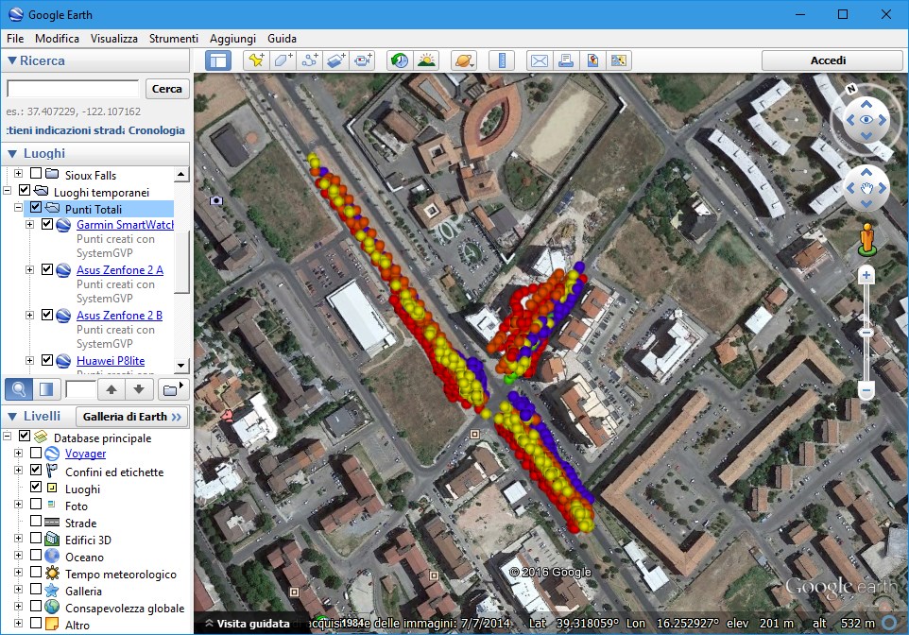Add a placemark with the pushpin icon
Image resolution: width=909 pixels, height=635 pixels.
click(256, 60)
